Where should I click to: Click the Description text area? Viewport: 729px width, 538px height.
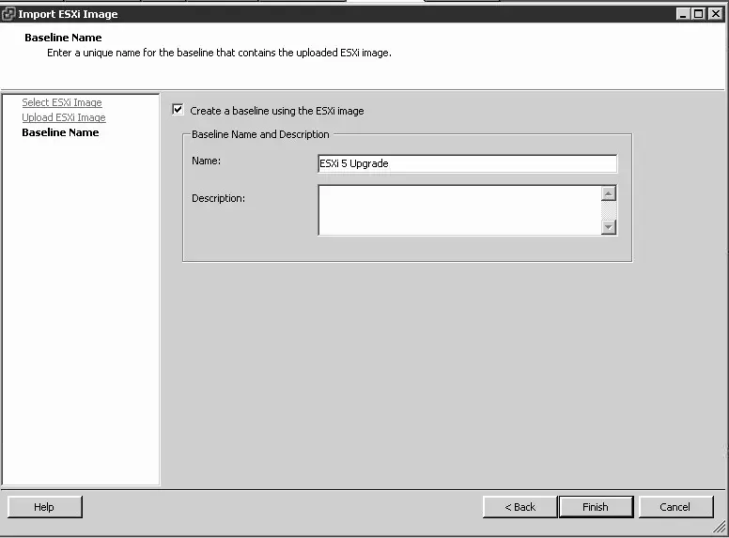[459, 210]
